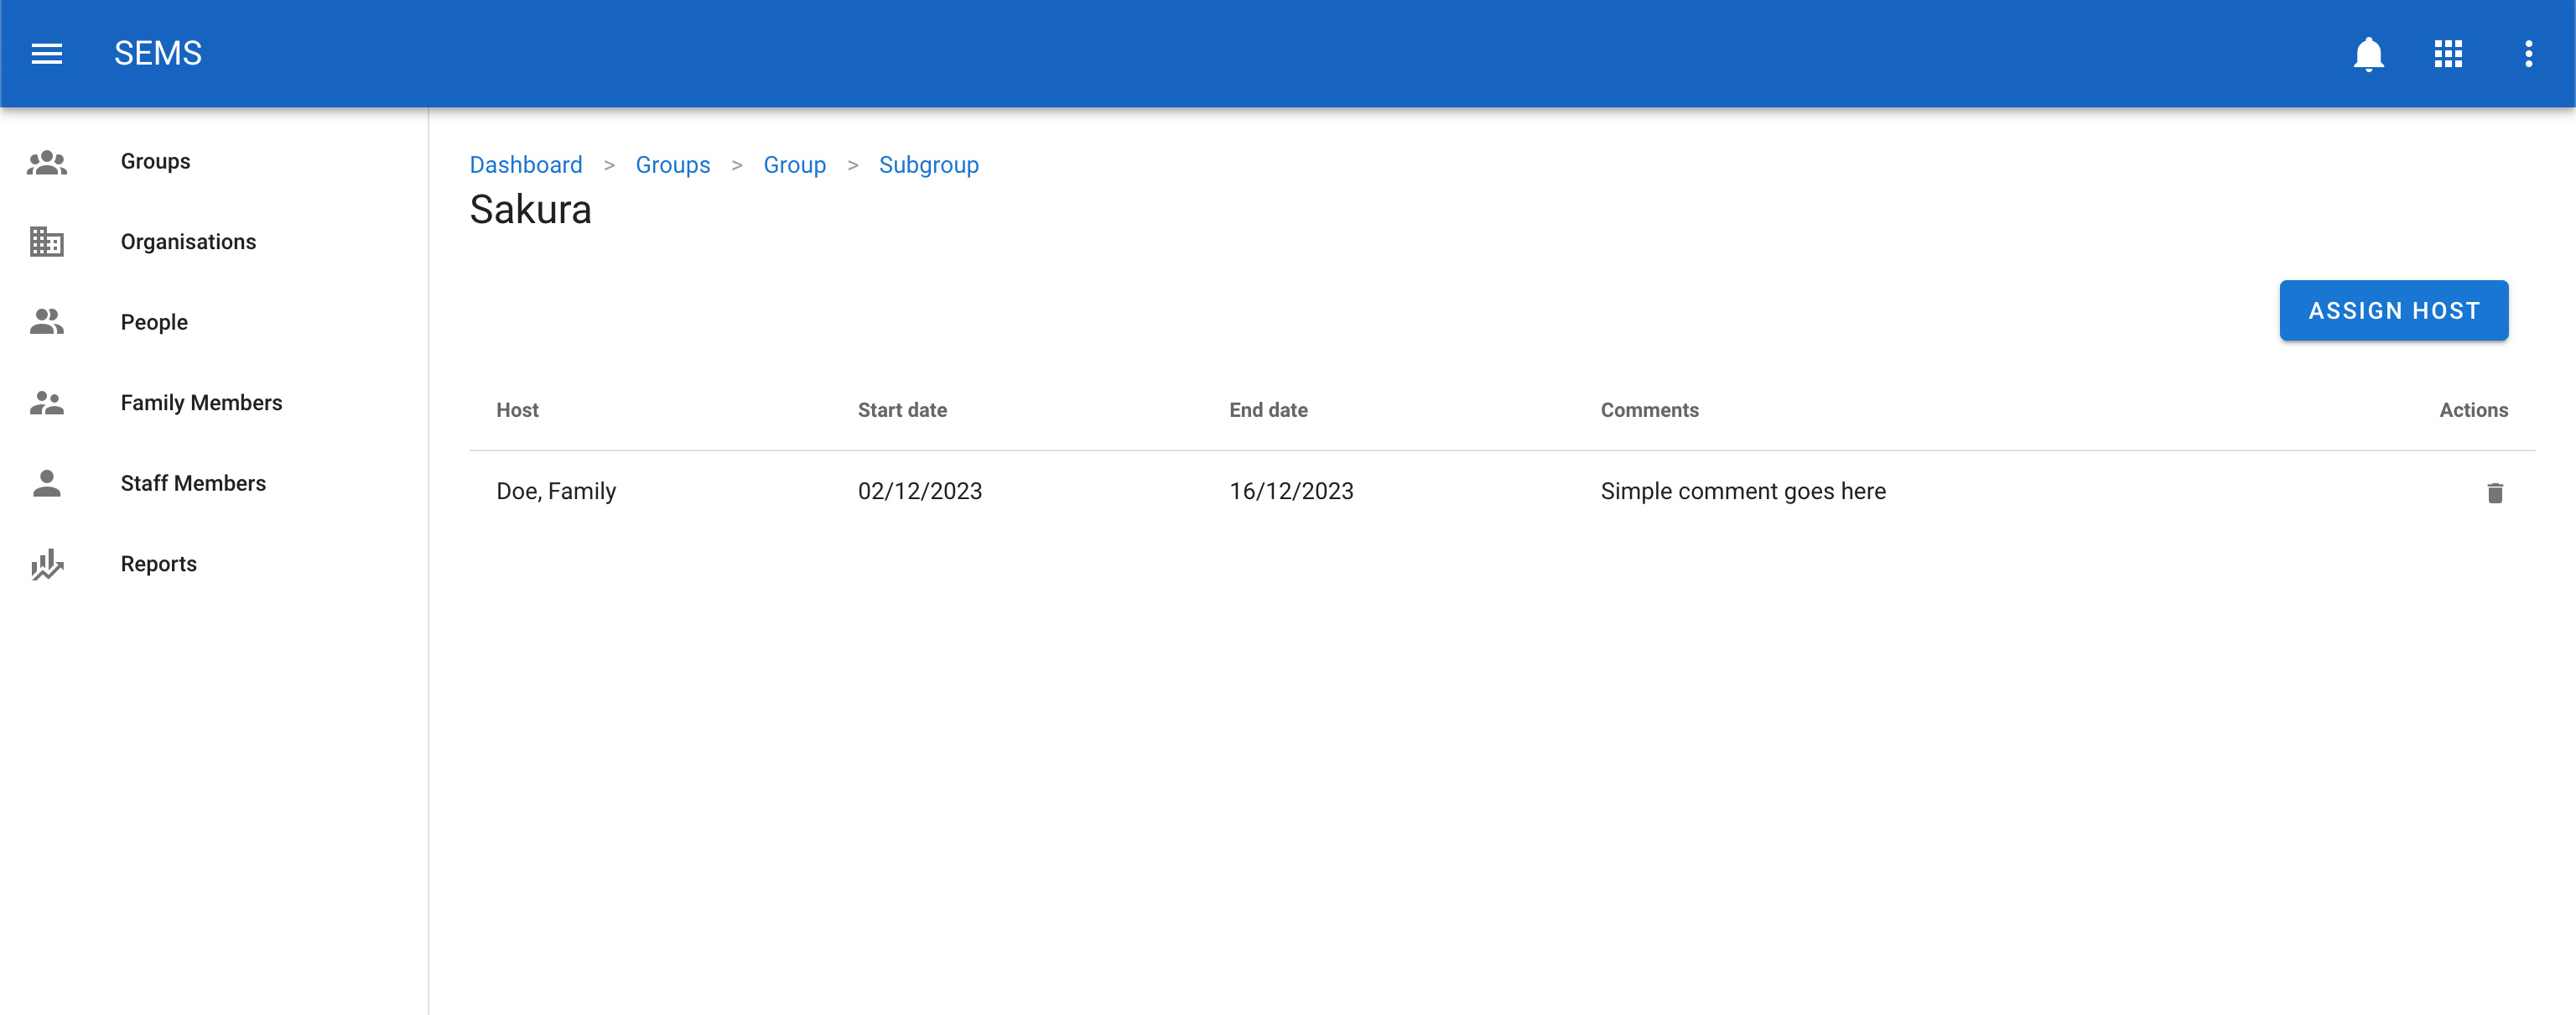The height and width of the screenshot is (1015, 2576).
Task: Click the Organisations building icon
Action: click(47, 242)
